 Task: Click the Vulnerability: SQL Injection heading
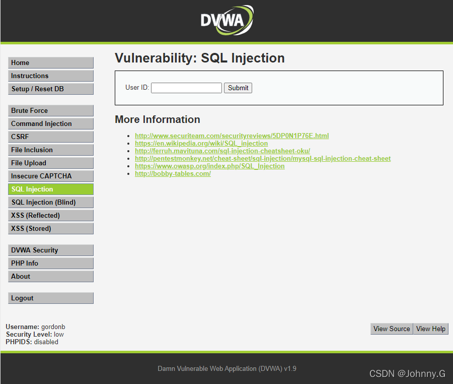coord(200,58)
